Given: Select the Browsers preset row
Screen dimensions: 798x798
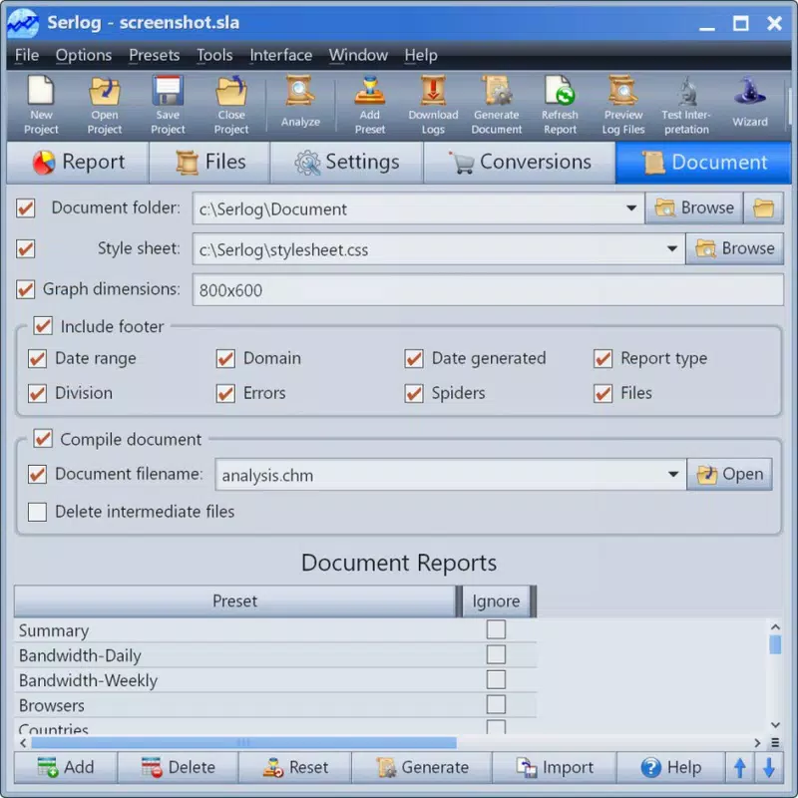Looking at the screenshot, I should (x=275, y=705).
